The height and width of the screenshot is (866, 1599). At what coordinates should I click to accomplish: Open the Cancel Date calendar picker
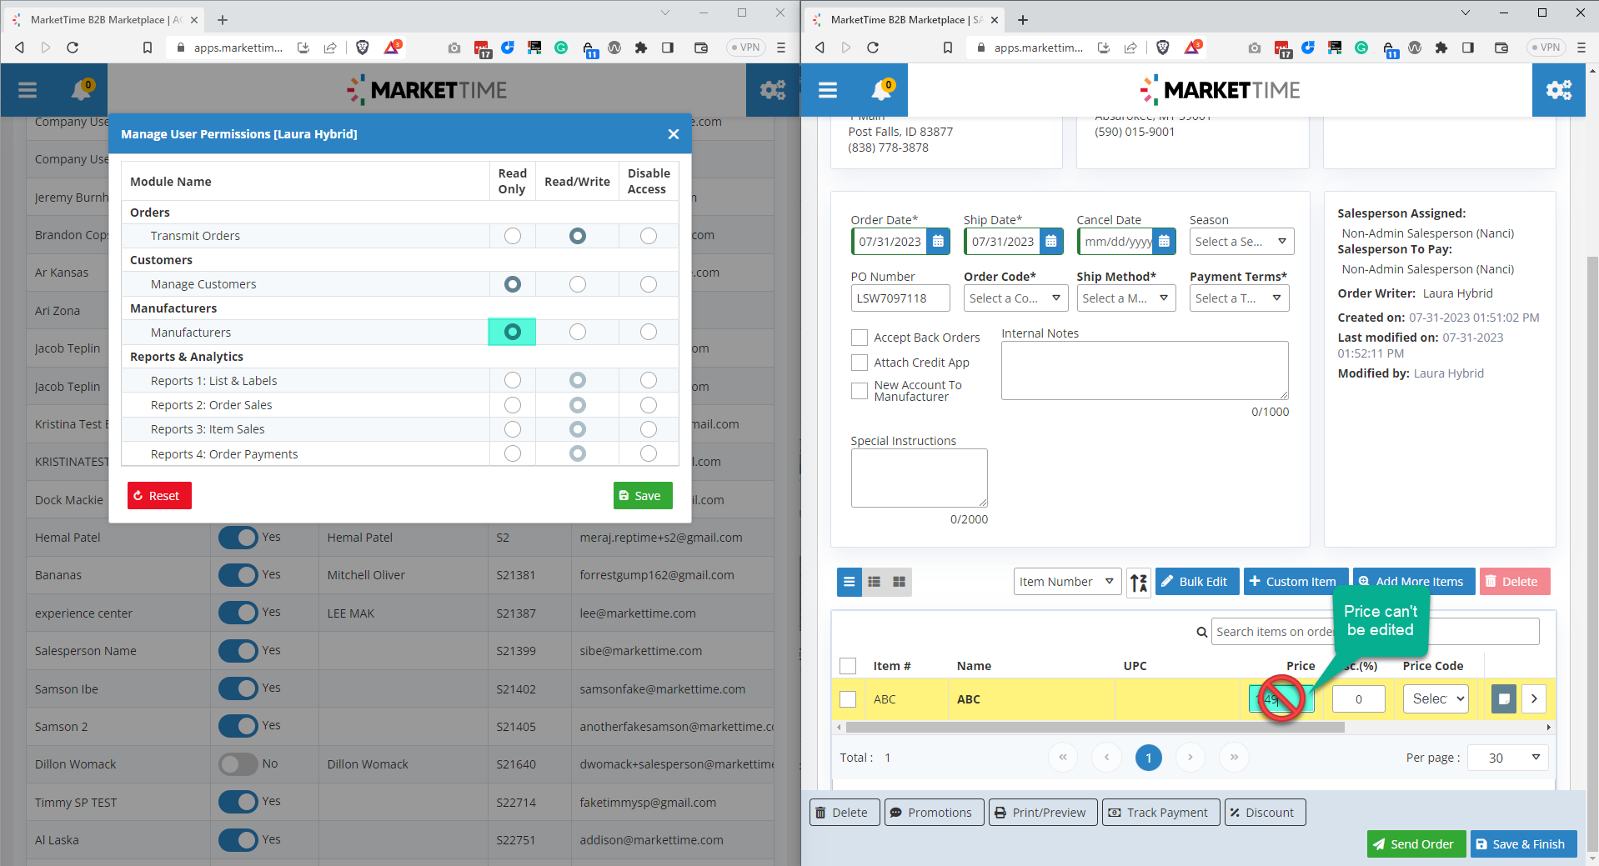click(x=1164, y=242)
